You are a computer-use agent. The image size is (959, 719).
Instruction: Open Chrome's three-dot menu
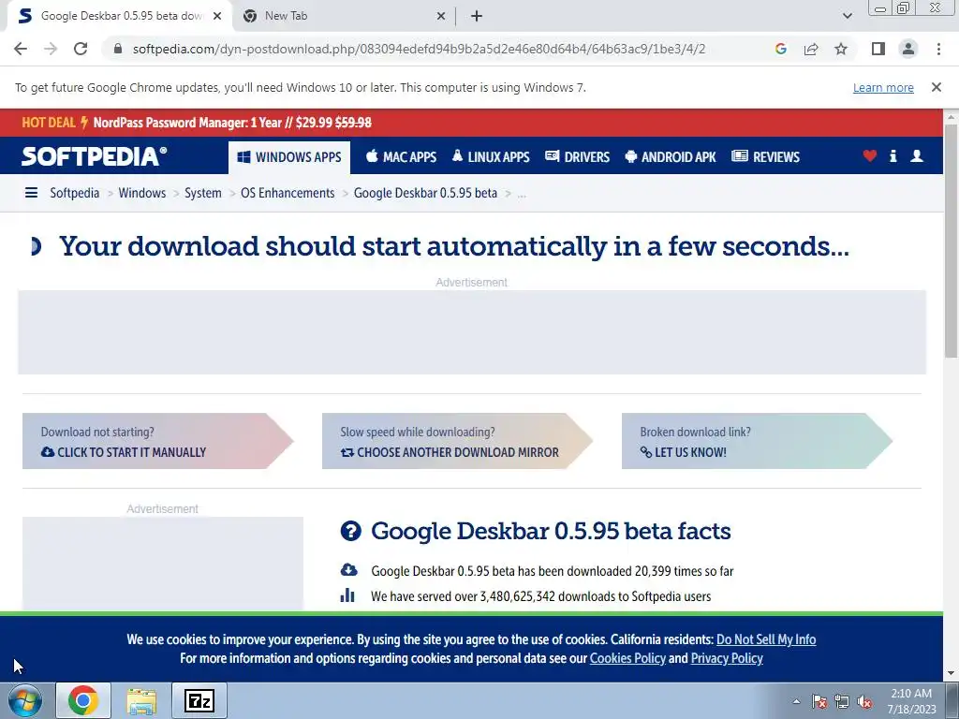938,49
